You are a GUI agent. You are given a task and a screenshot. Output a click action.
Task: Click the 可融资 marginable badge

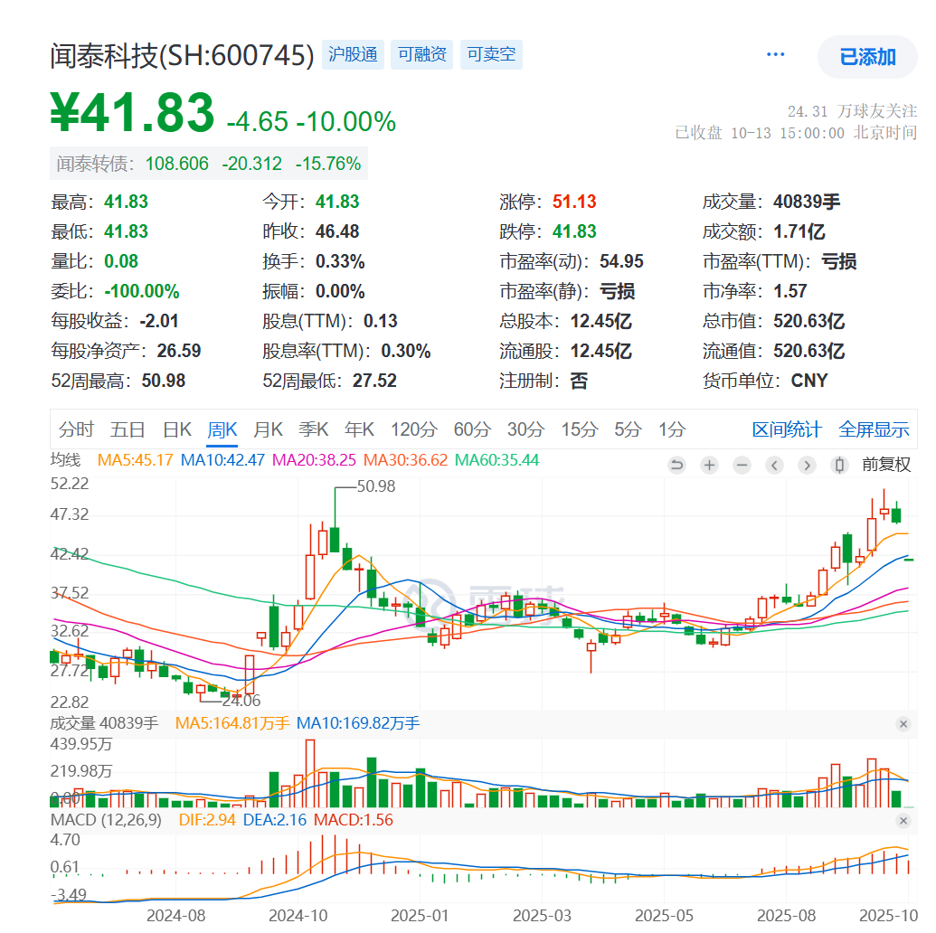421,54
